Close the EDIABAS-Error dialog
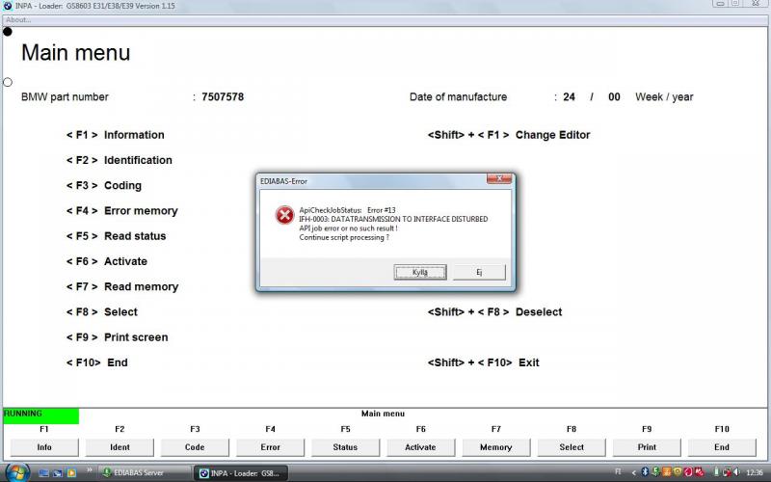Viewport: 771px width, 482px height. coord(499,179)
